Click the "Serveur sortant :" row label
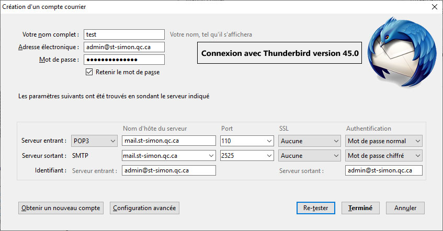This screenshot has width=443, height=231. pos(44,156)
